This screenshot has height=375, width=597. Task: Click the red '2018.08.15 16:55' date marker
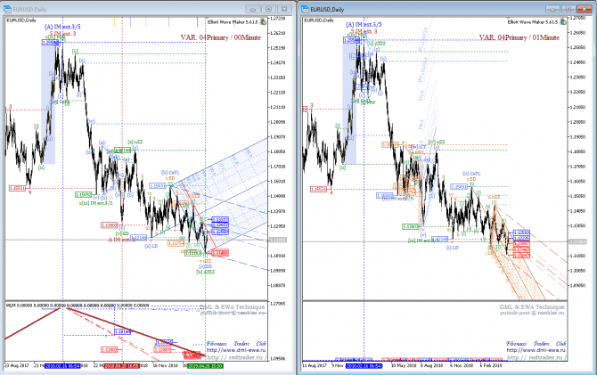coord(122,366)
